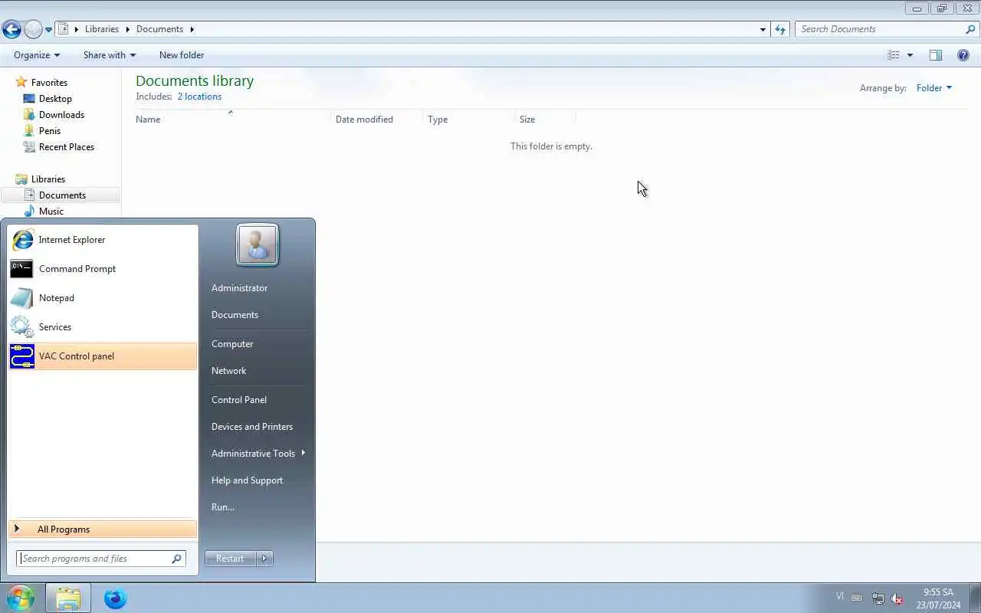
Task: Open Recent Places in sidebar
Action: 67,147
